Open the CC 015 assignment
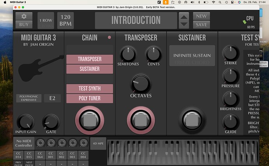Image resolution: width=269 pixels, height=166 pixels. (29, 155)
